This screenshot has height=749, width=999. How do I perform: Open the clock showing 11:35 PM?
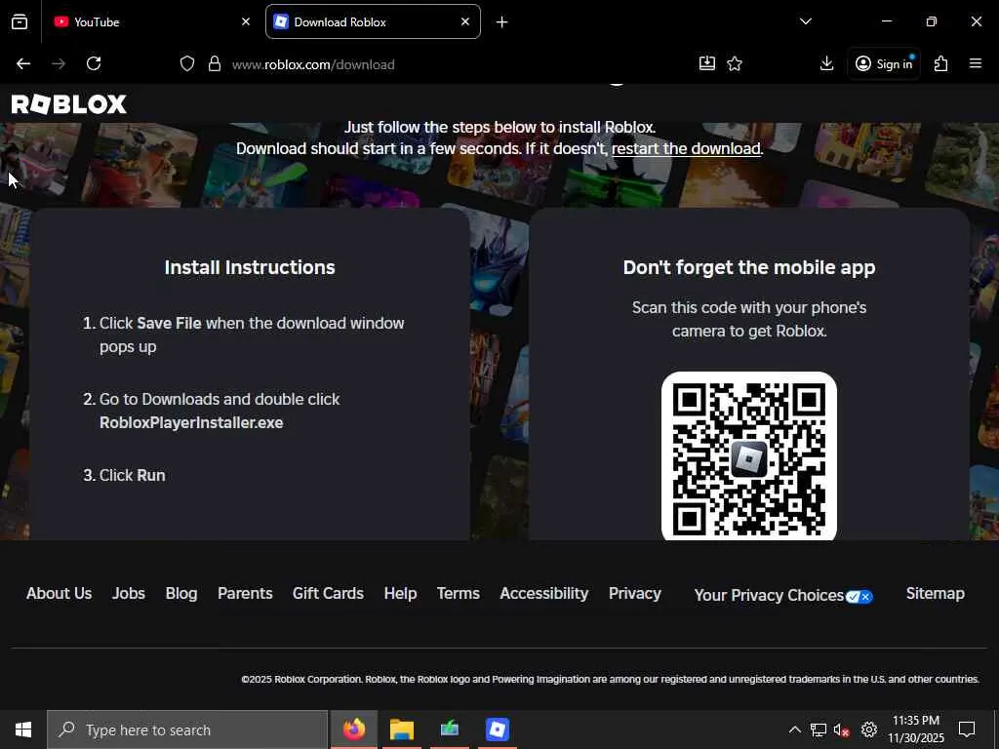pyautogui.click(x=915, y=729)
